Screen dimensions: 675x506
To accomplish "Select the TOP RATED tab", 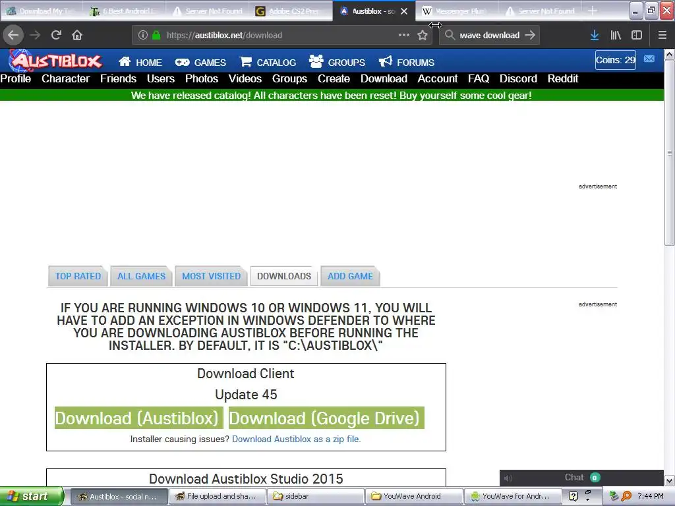I will (x=78, y=276).
